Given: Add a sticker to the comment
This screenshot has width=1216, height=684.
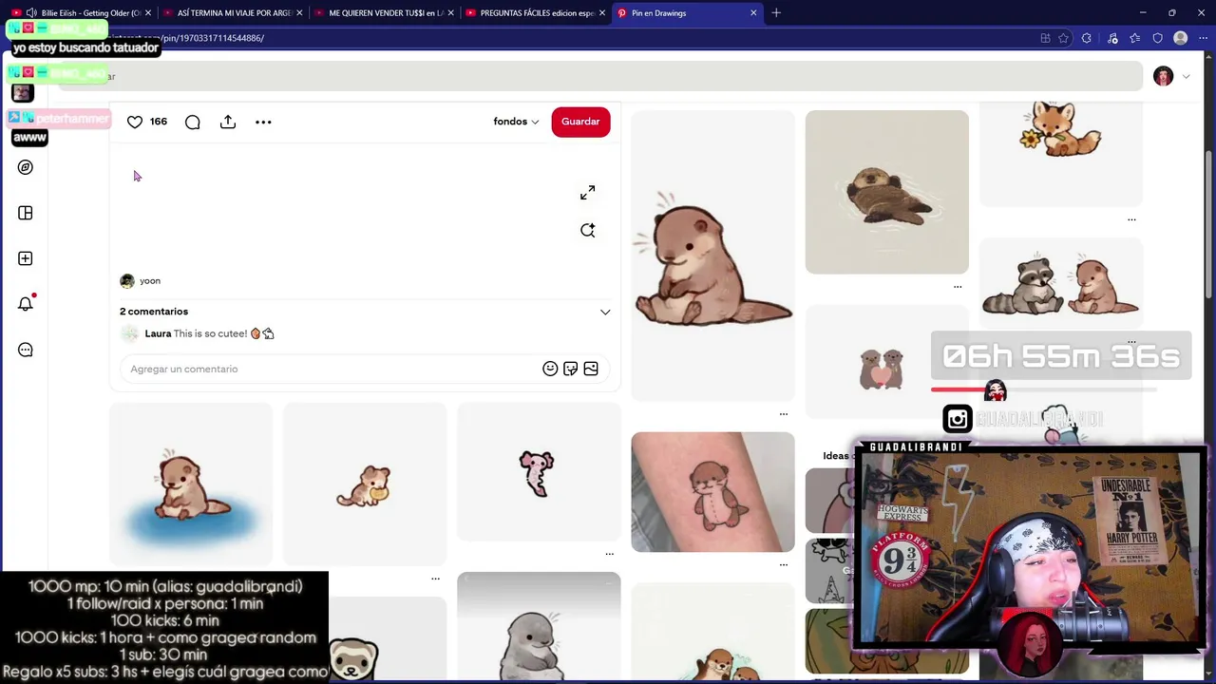Looking at the screenshot, I should point(570,369).
